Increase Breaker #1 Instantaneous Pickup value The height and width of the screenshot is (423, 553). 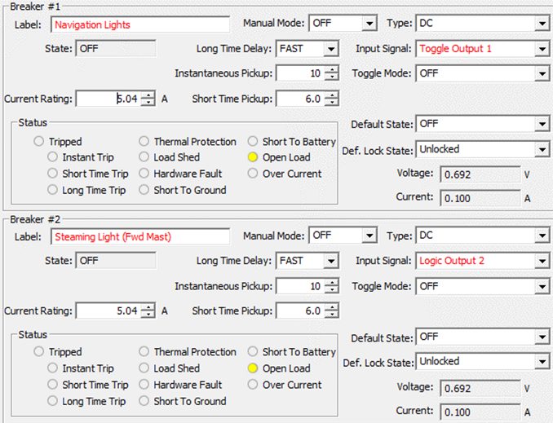click(331, 70)
